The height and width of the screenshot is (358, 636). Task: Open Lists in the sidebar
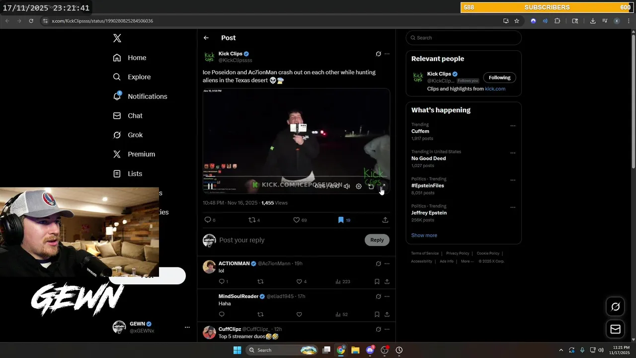tap(128, 174)
